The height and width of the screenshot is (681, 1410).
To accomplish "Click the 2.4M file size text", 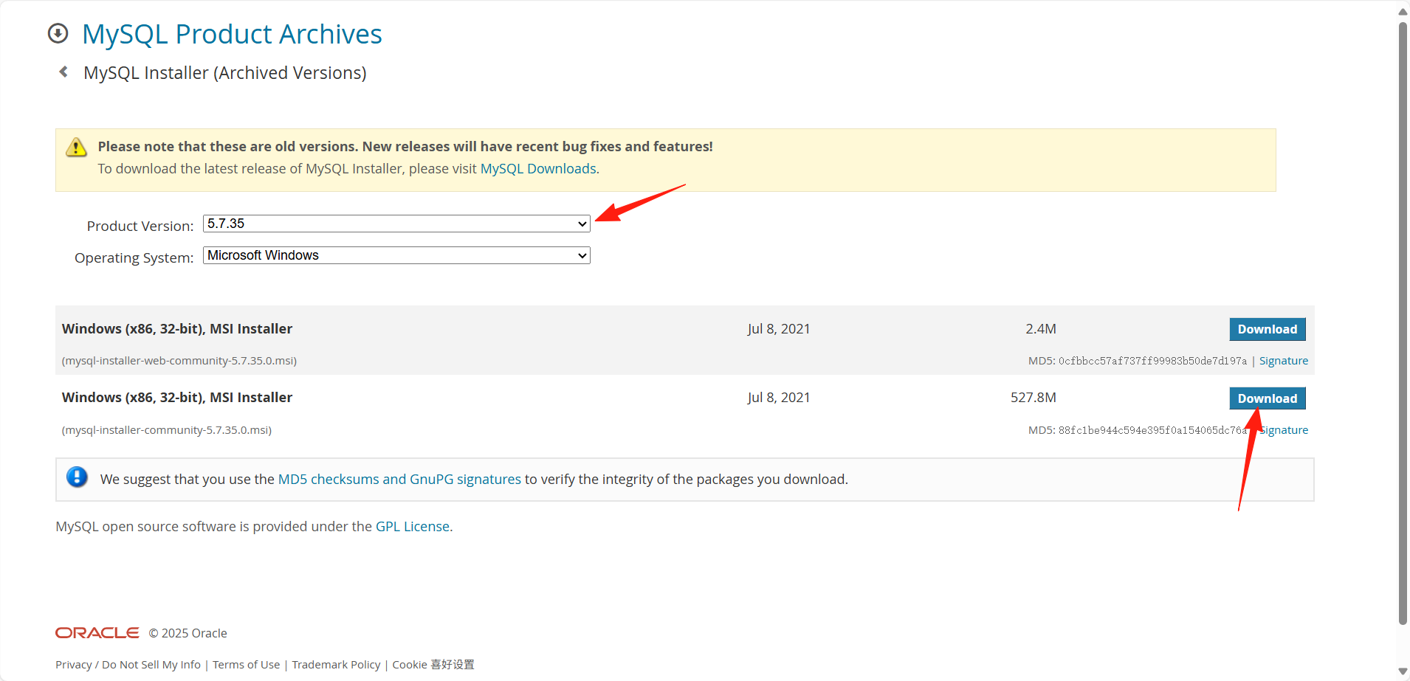I will (1040, 329).
